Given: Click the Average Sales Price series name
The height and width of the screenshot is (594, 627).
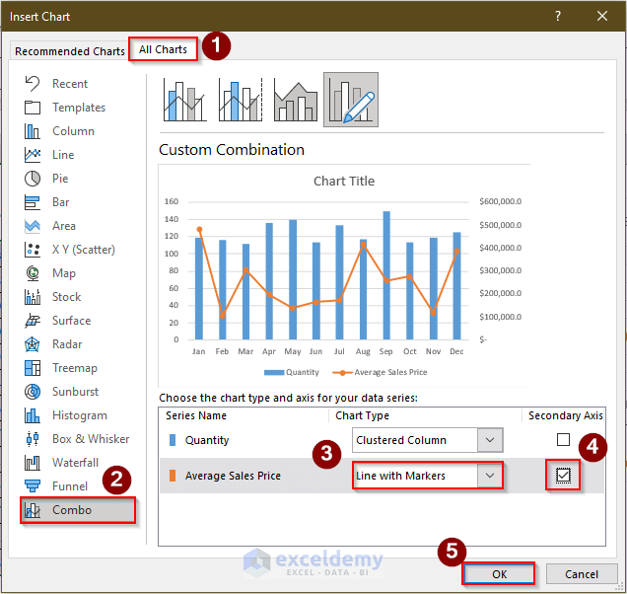Looking at the screenshot, I should pyautogui.click(x=233, y=476).
